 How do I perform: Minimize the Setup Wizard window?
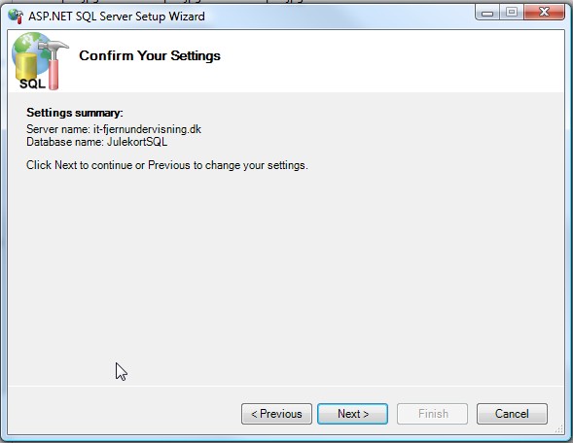click(487, 13)
